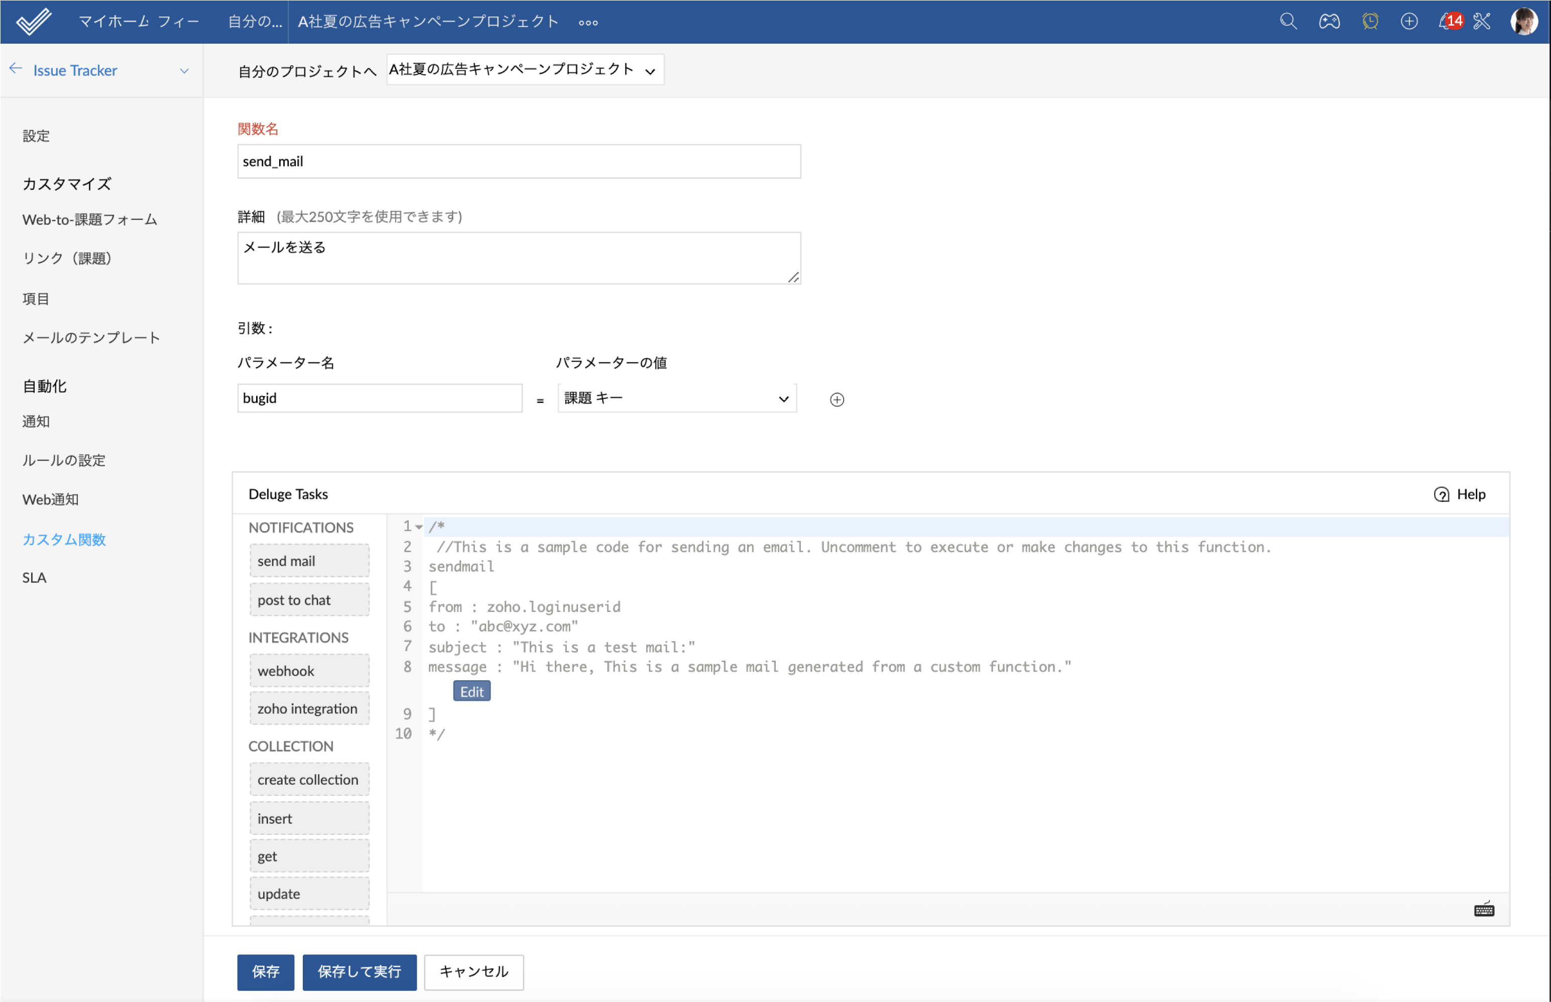The height and width of the screenshot is (1002, 1551).
Task: Click the NOTIFICATIONS section heading
Action: pyautogui.click(x=301, y=528)
